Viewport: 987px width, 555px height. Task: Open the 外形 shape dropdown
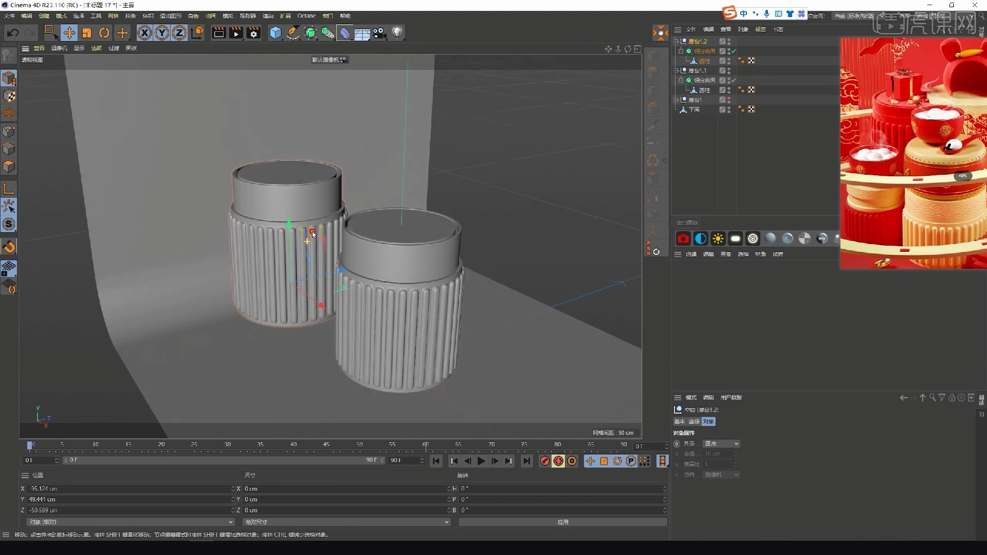pos(721,443)
